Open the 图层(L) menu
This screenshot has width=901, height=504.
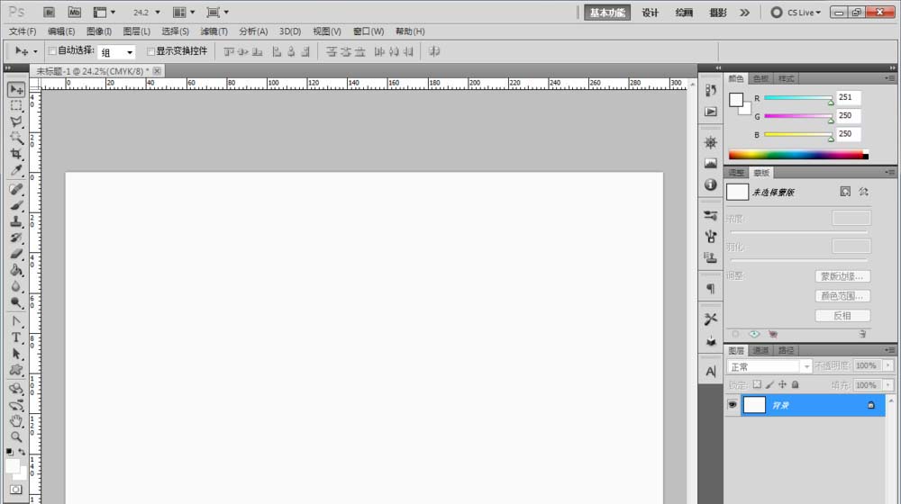pos(136,31)
